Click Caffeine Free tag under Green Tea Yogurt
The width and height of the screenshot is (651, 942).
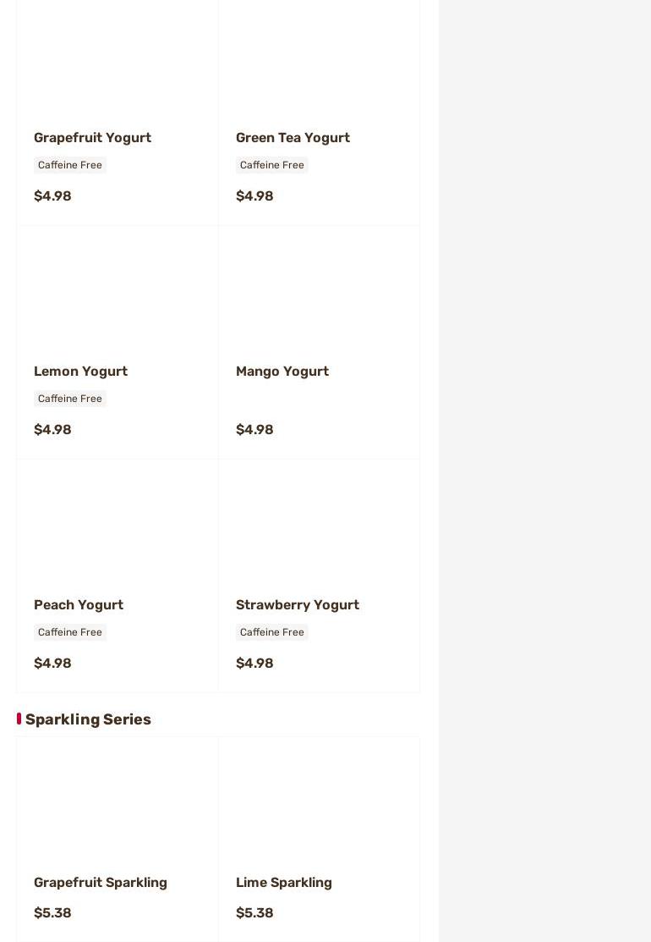pyautogui.click(x=271, y=165)
